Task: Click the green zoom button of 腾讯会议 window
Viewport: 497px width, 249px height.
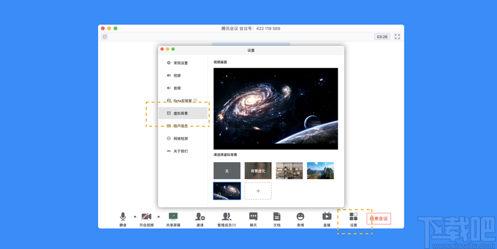Action: point(115,29)
